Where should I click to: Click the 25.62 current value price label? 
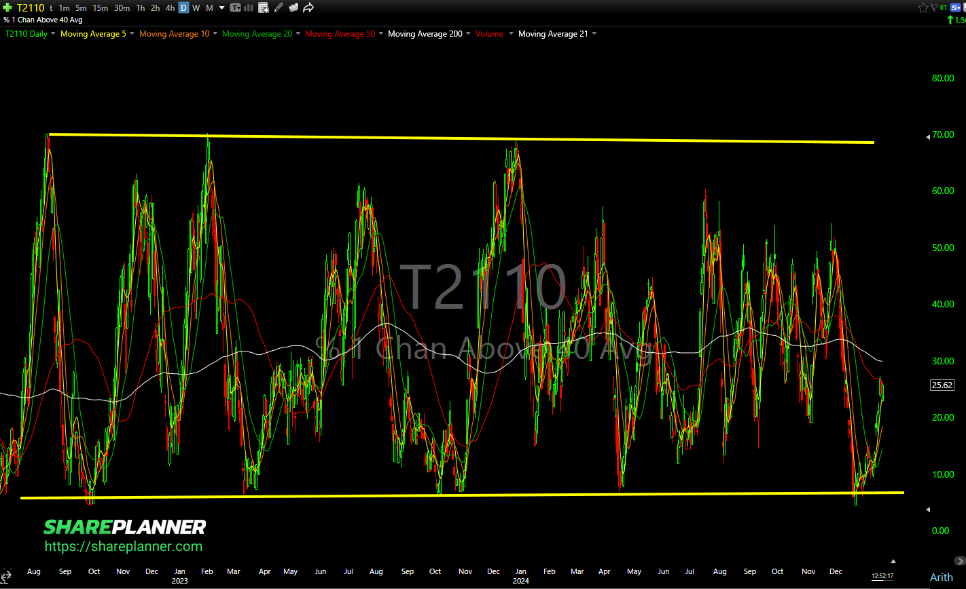pos(941,385)
